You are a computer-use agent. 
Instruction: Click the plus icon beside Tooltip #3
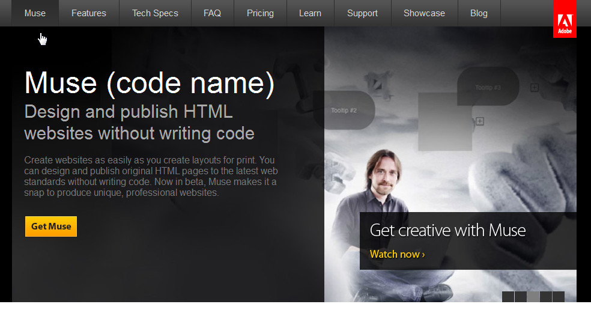(535, 88)
